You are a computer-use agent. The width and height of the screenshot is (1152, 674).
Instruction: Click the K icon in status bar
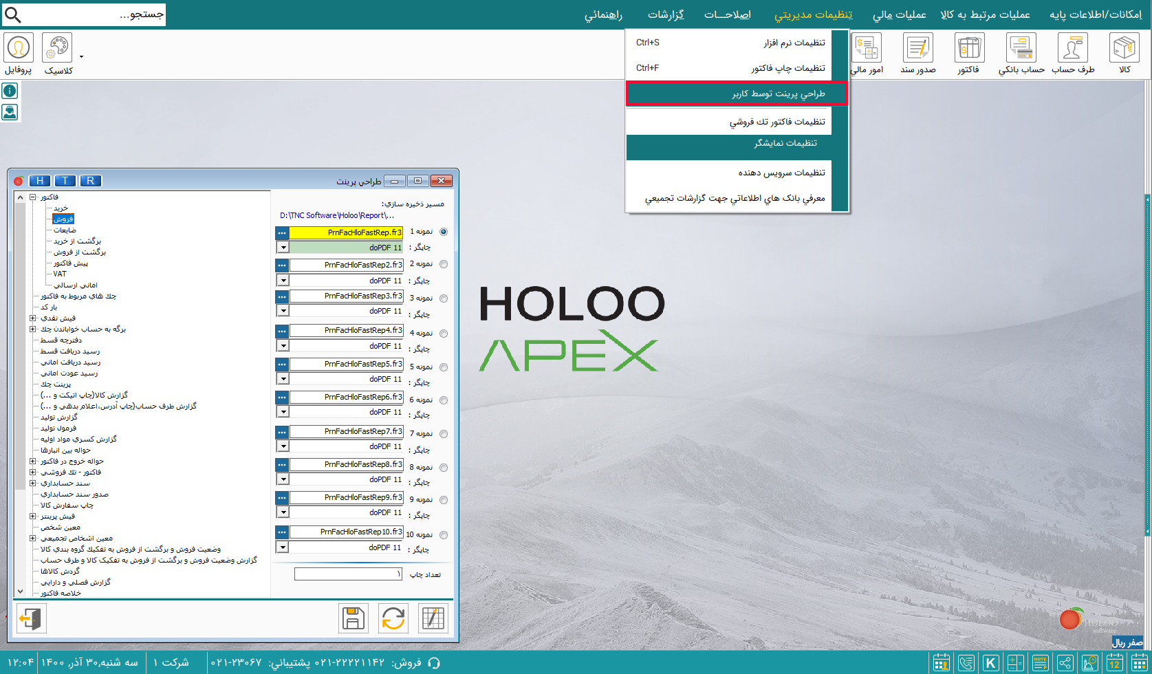[x=991, y=663]
